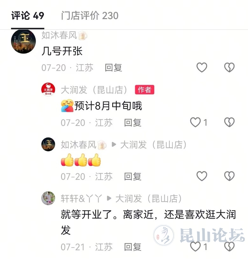Reply to the 几号开张 comment
Image resolution: width=248 pixels, height=259 pixels.
114,68
